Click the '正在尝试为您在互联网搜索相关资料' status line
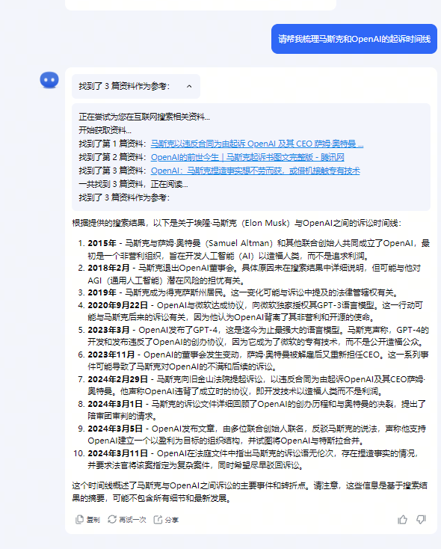This screenshot has height=549, width=441. click(x=144, y=117)
